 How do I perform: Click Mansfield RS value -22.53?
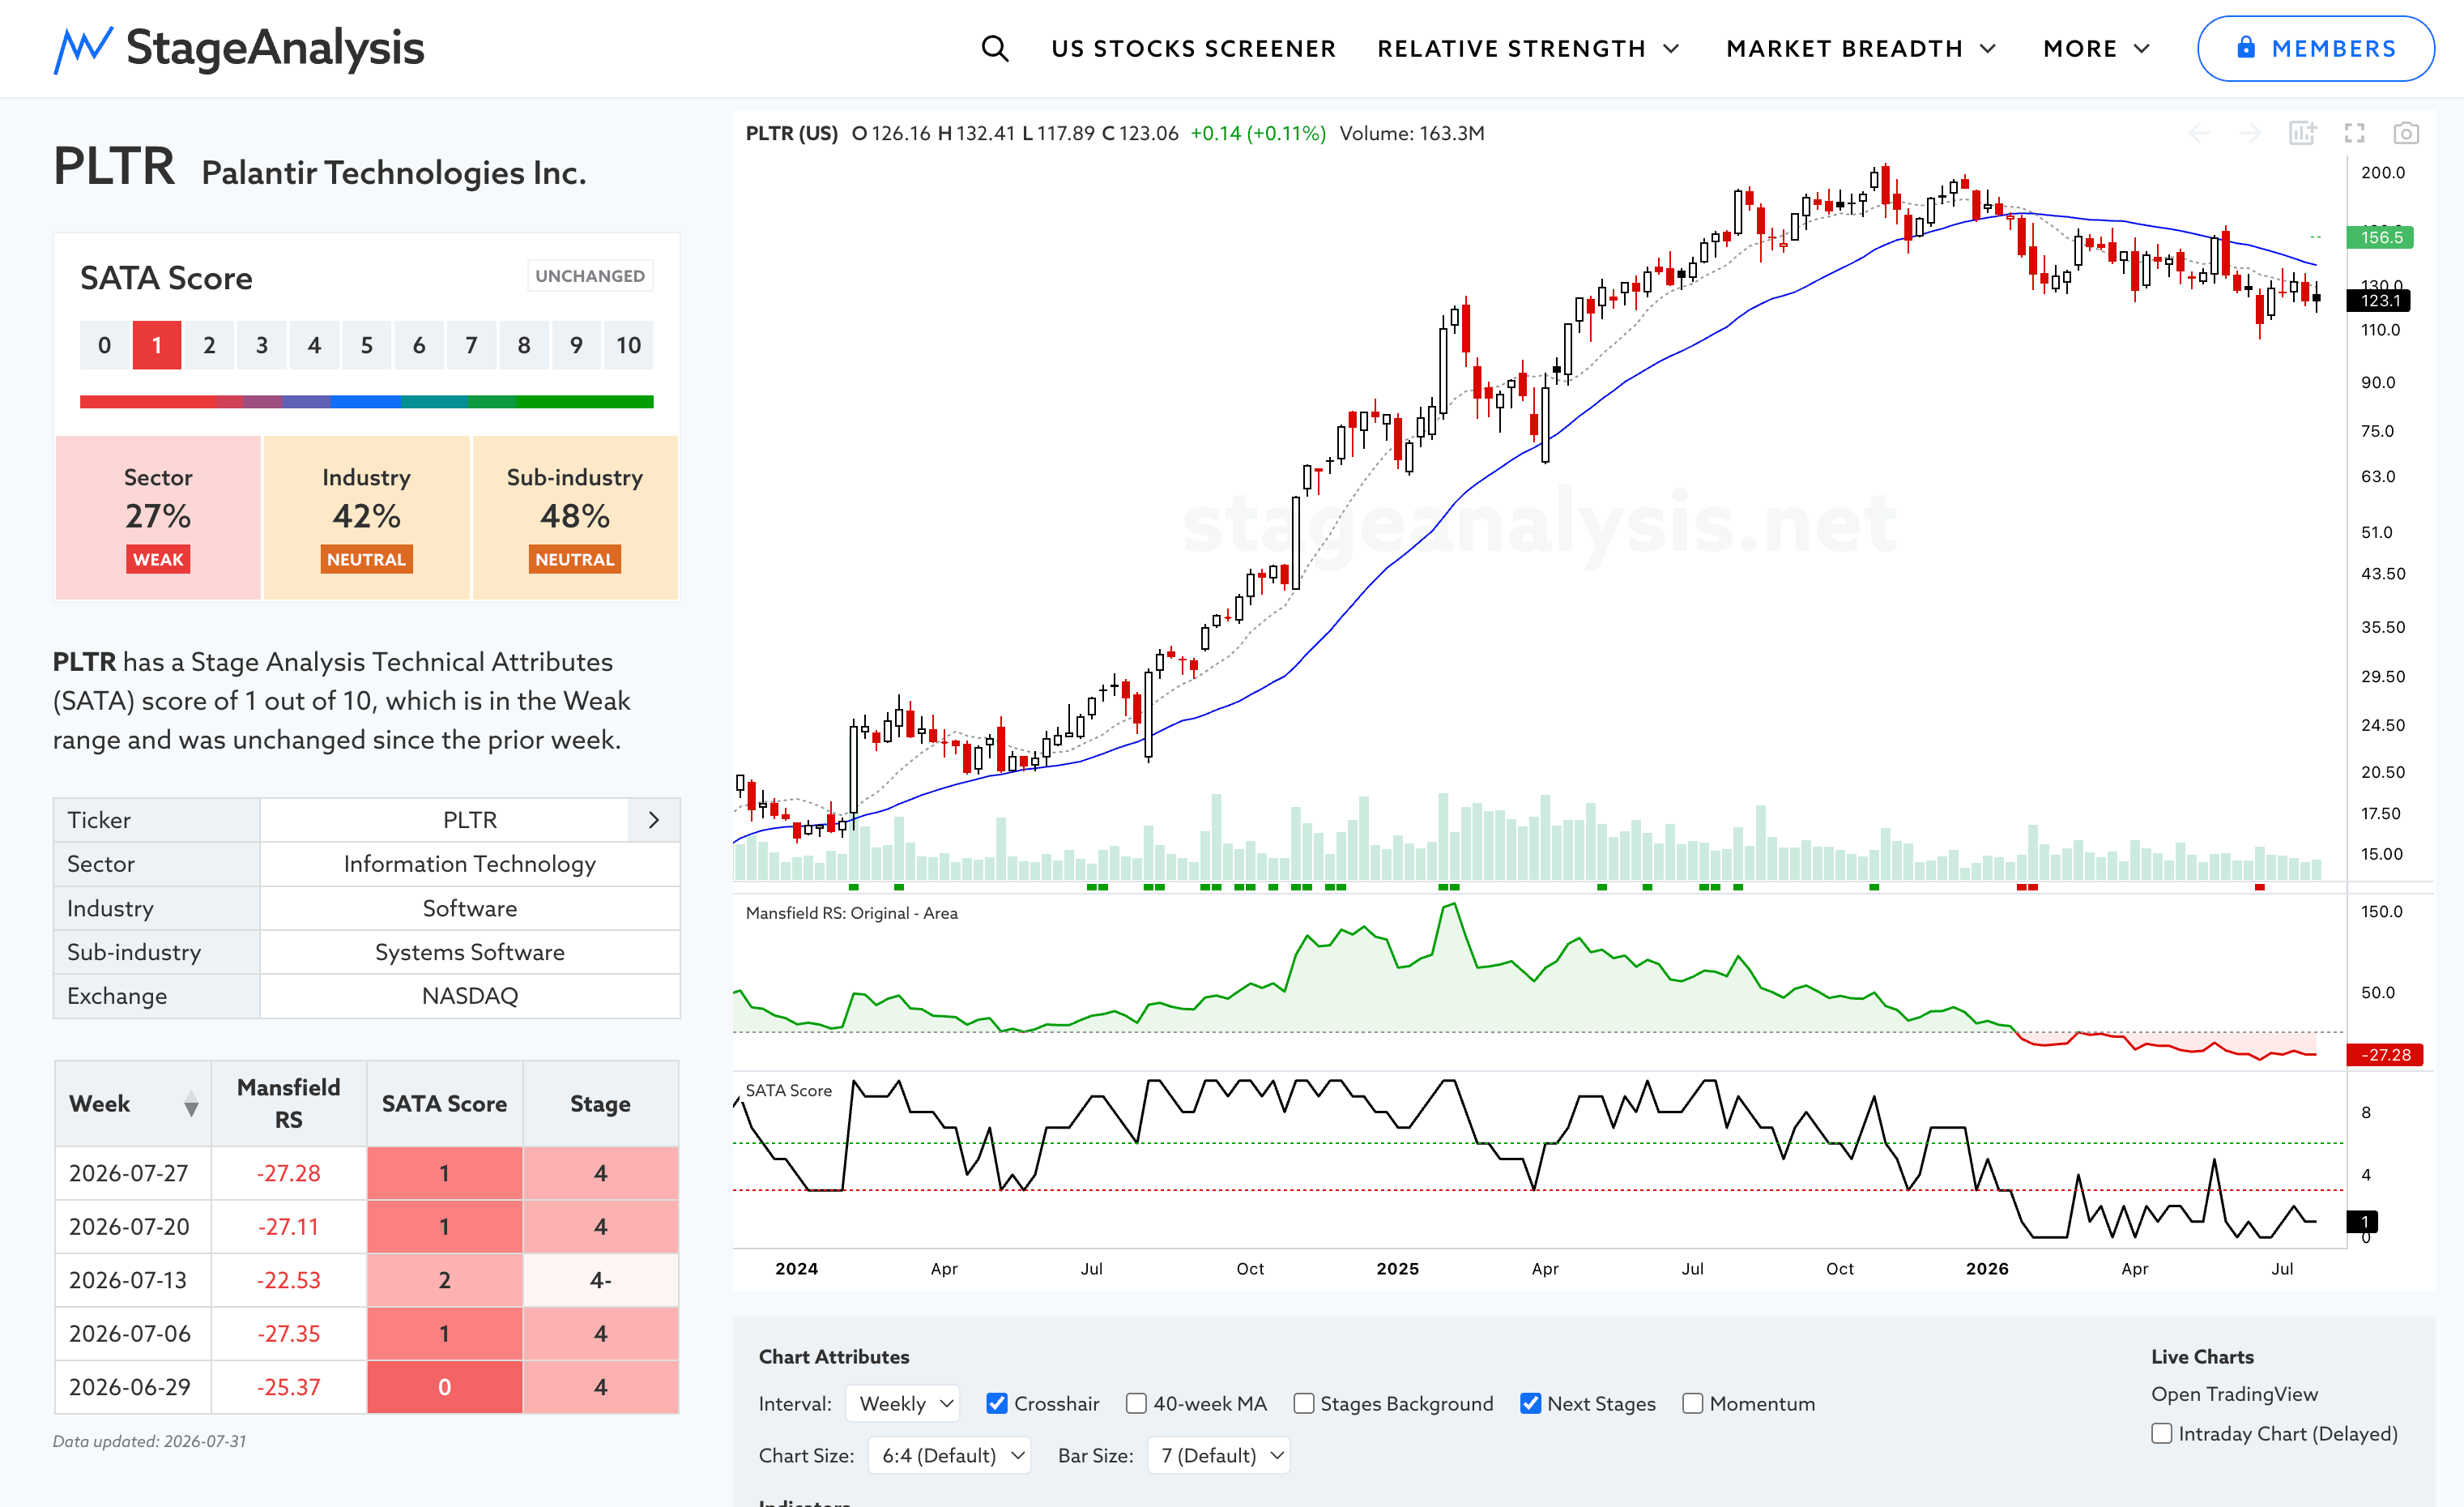point(289,1280)
